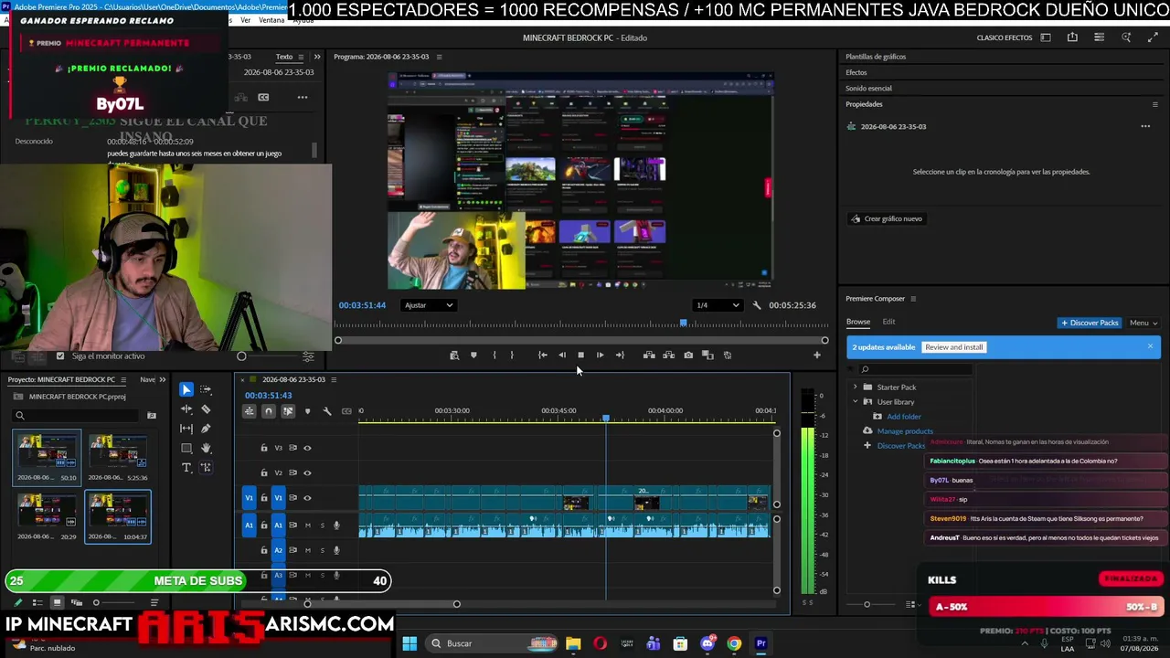Toggle Linked Selection in the timeline header

(x=288, y=411)
